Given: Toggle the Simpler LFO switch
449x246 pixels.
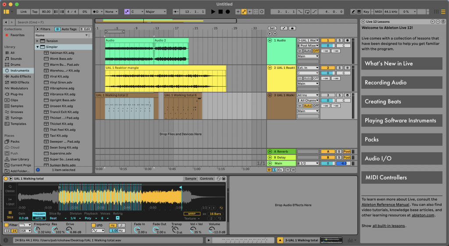Looking at the screenshot, I should 93,225.
